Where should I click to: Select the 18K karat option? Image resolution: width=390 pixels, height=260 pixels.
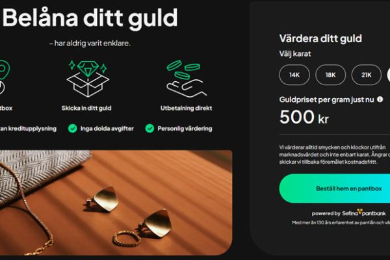(x=331, y=75)
